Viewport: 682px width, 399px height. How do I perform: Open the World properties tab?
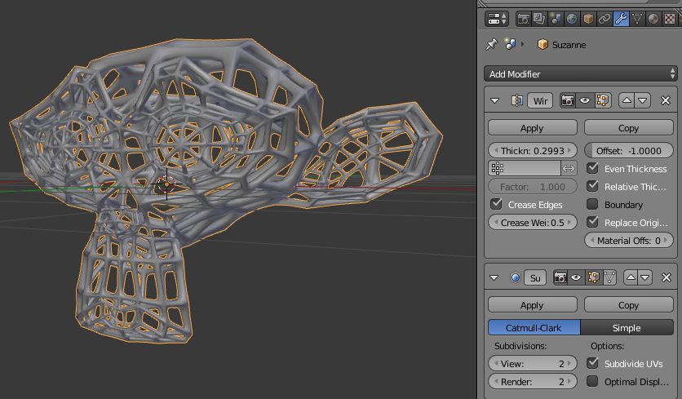pos(572,19)
